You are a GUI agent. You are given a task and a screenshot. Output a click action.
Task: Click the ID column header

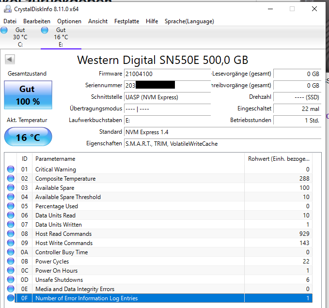coord(25,159)
